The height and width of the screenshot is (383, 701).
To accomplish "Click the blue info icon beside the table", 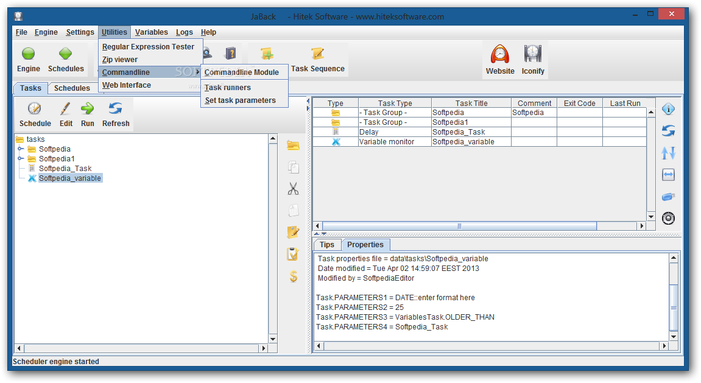I will (x=668, y=109).
